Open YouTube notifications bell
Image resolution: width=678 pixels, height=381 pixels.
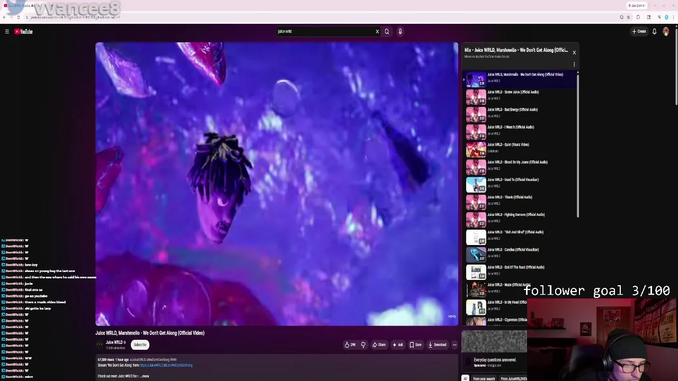pos(654,32)
